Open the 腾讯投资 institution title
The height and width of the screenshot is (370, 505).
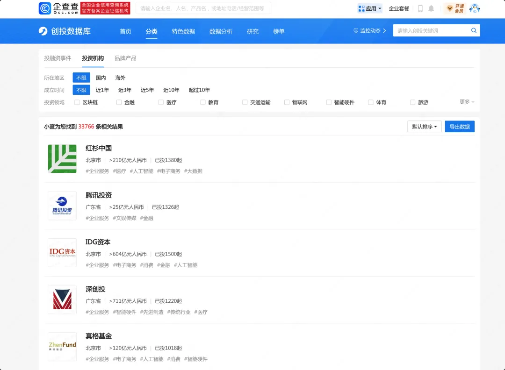(99, 195)
